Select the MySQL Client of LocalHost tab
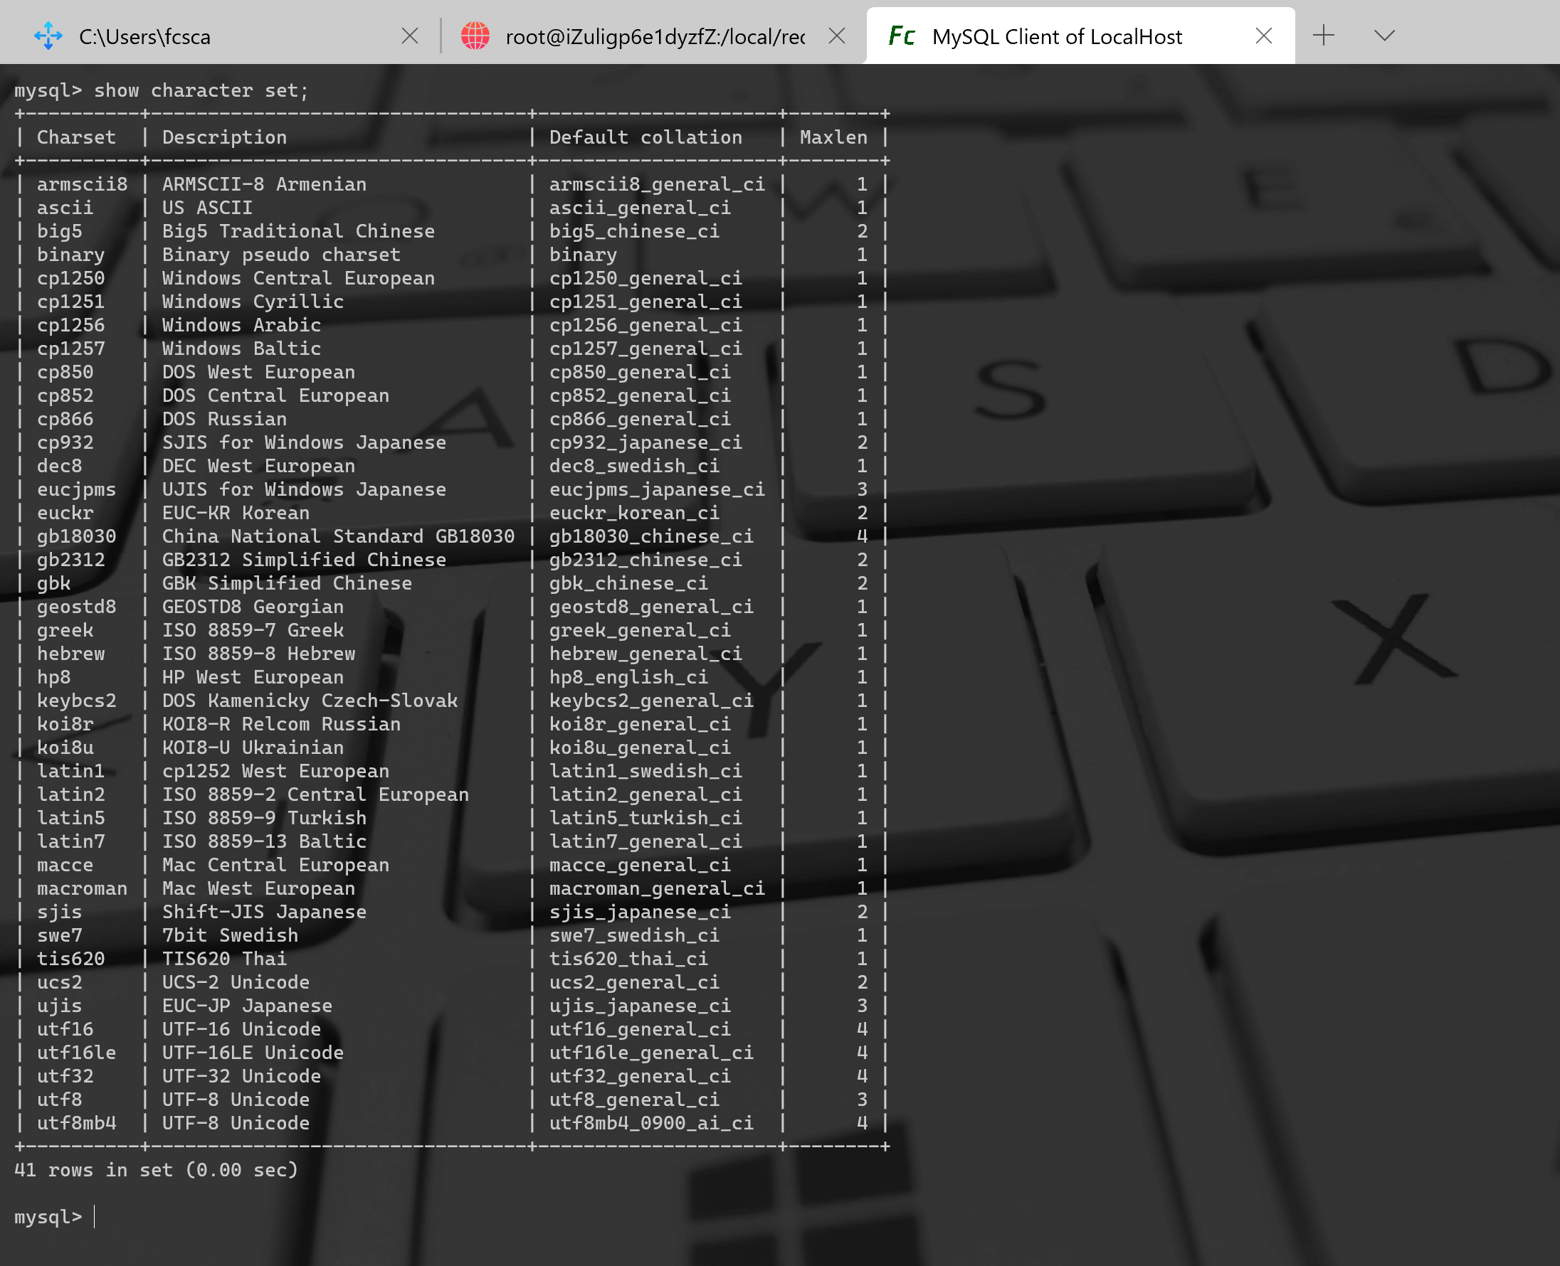This screenshot has width=1560, height=1266. point(1056,36)
